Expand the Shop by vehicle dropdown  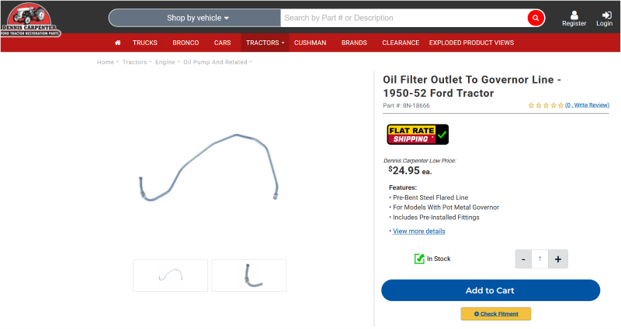pos(195,18)
